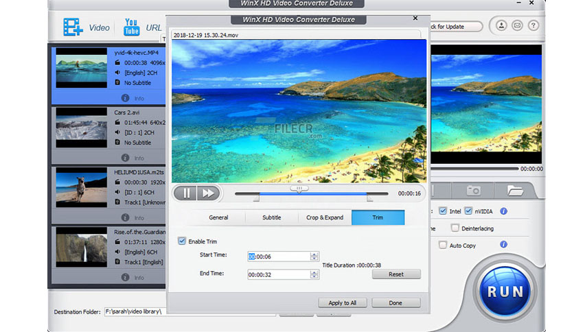Image resolution: width=574 pixels, height=332 pixels.
Task: Open the help question mark icon
Action: coord(533,25)
